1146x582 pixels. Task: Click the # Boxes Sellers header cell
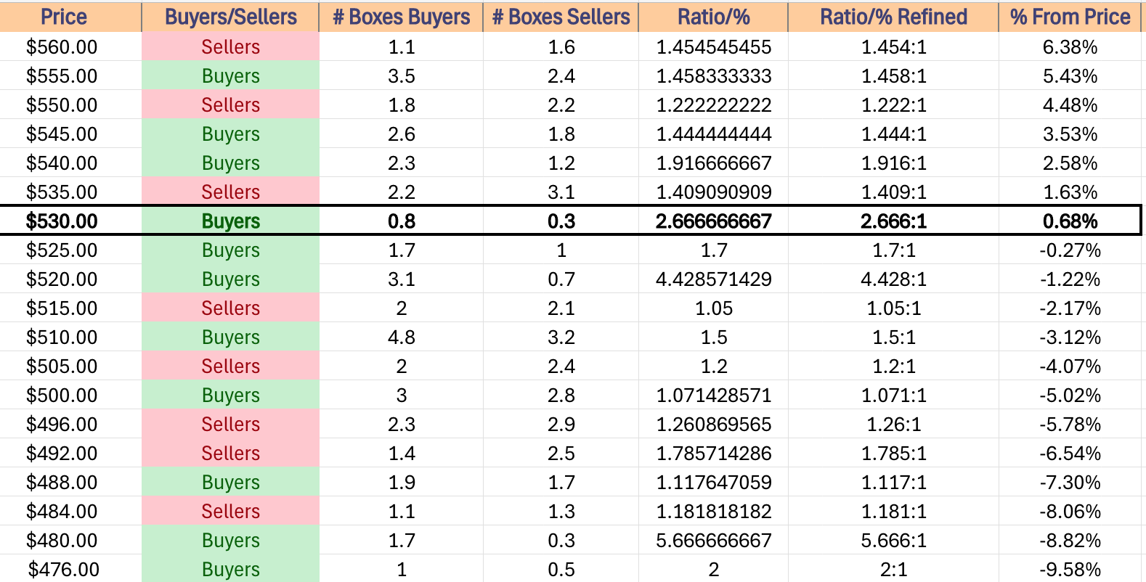point(561,17)
